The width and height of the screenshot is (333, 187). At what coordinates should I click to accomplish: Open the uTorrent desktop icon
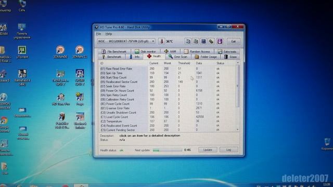pyautogui.click(x=22, y=52)
